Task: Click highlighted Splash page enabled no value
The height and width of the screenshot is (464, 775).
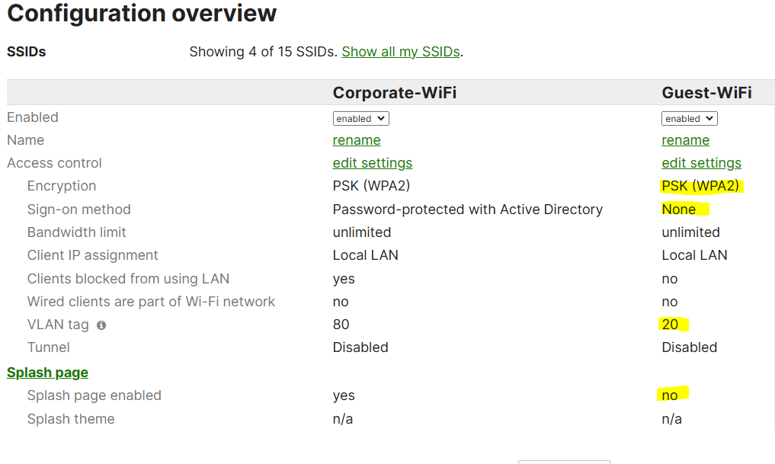Action: tap(670, 395)
